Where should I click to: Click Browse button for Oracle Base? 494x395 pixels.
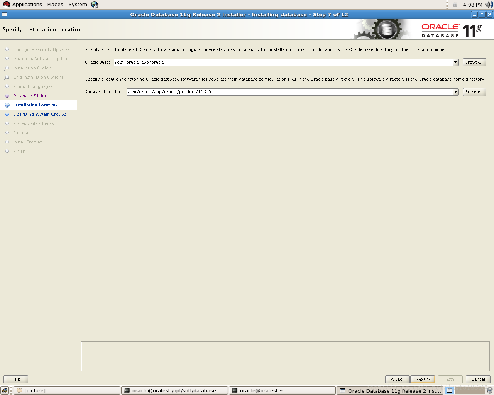pos(474,62)
